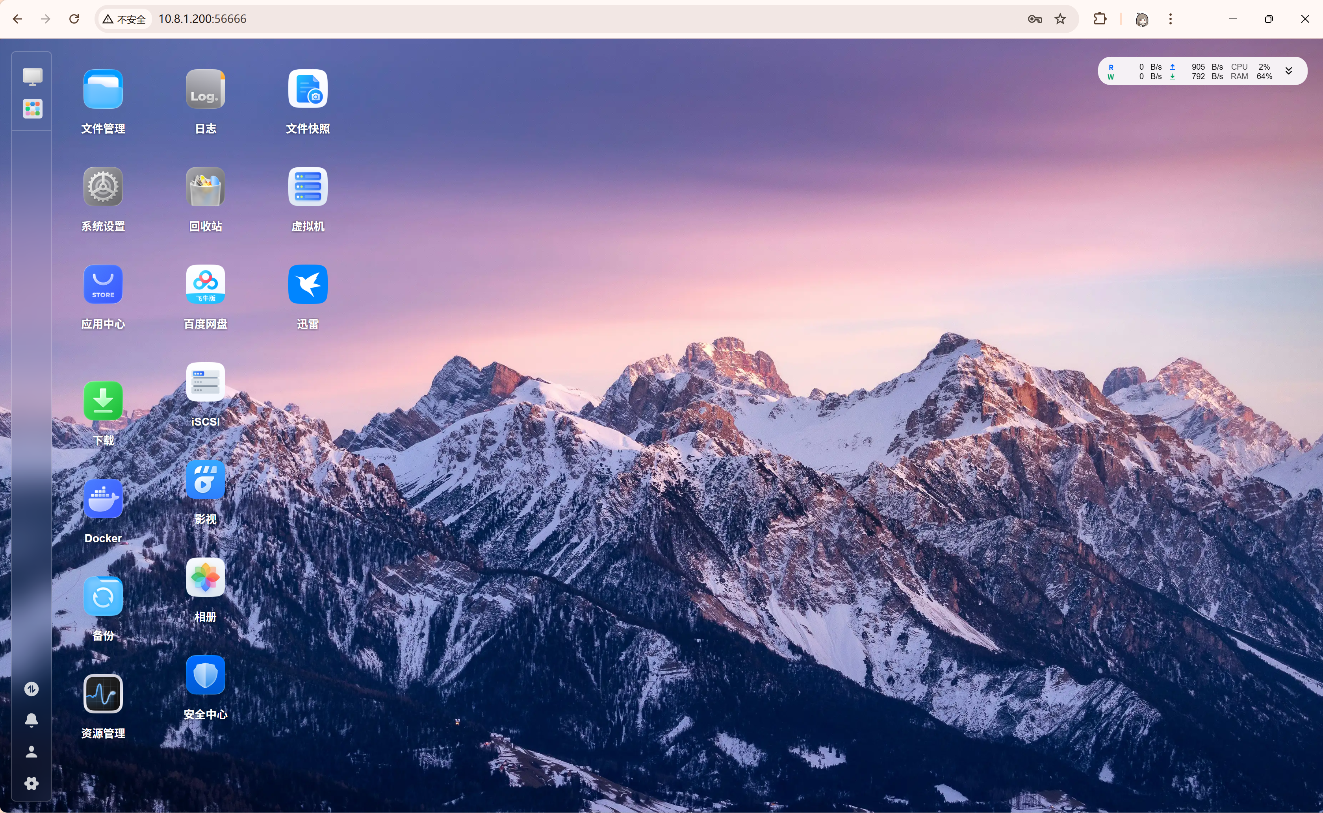Show desktop via sidebar monitor icon
The height and width of the screenshot is (813, 1323).
pos(32,76)
